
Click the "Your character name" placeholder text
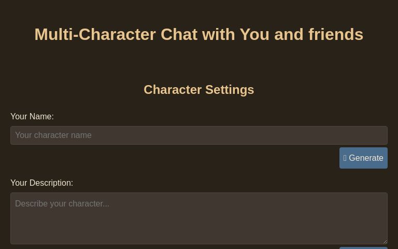[x=53, y=135]
